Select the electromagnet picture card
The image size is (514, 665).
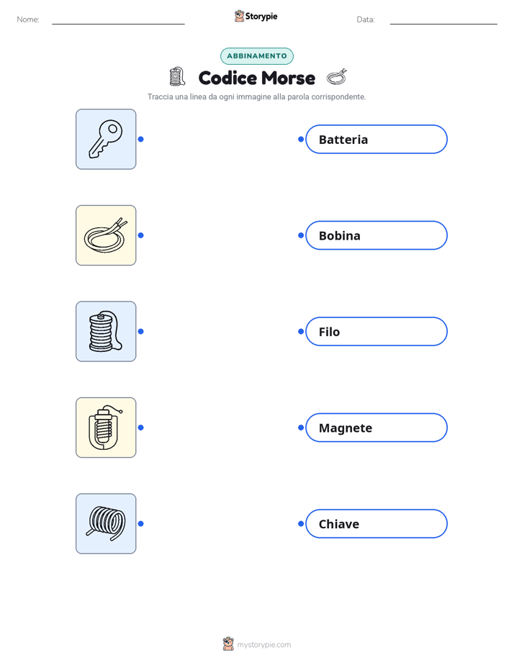tap(106, 427)
